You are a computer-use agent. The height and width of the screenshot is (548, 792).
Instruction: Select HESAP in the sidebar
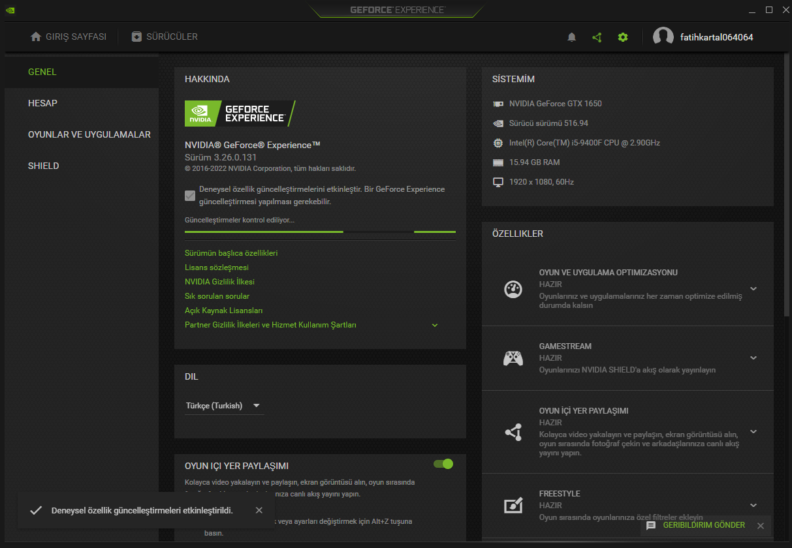pyautogui.click(x=82, y=103)
